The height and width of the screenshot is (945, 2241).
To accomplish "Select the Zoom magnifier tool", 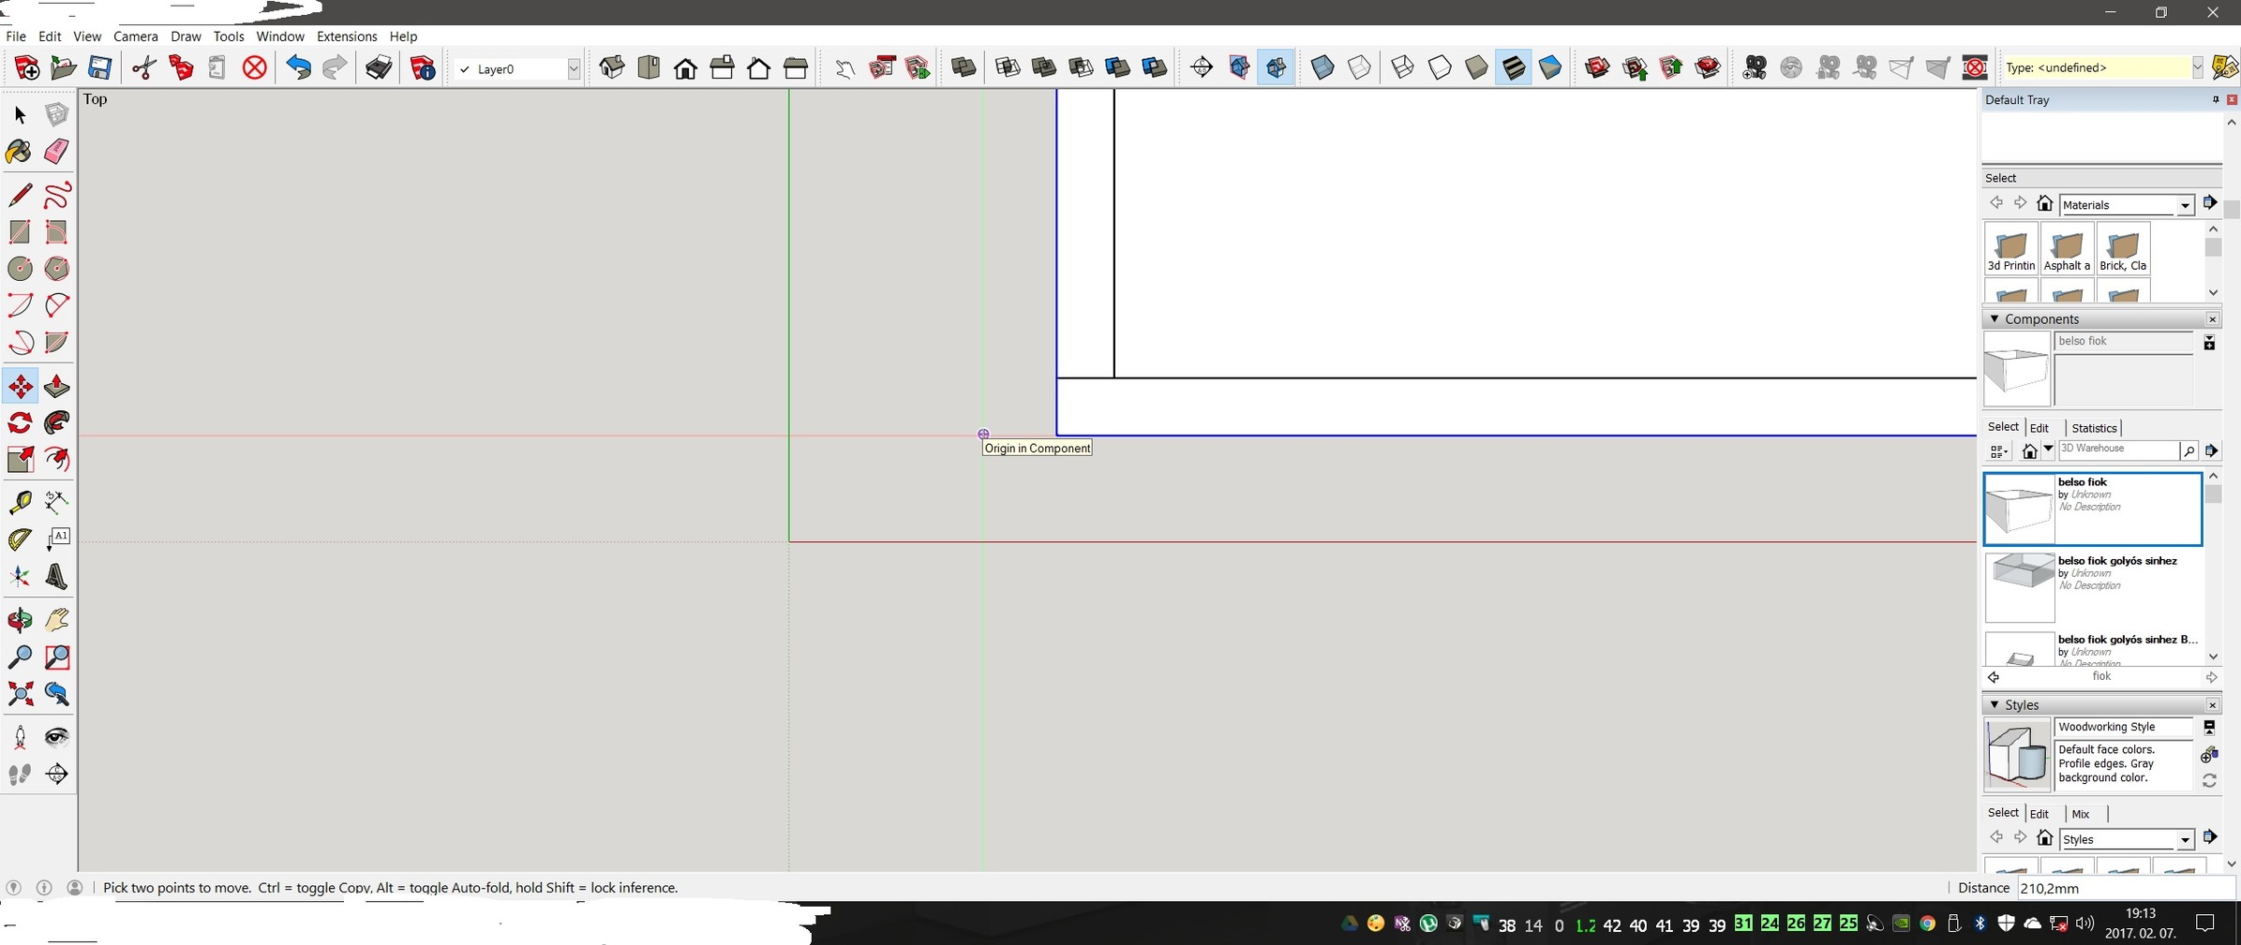I will [x=20, y=657].
